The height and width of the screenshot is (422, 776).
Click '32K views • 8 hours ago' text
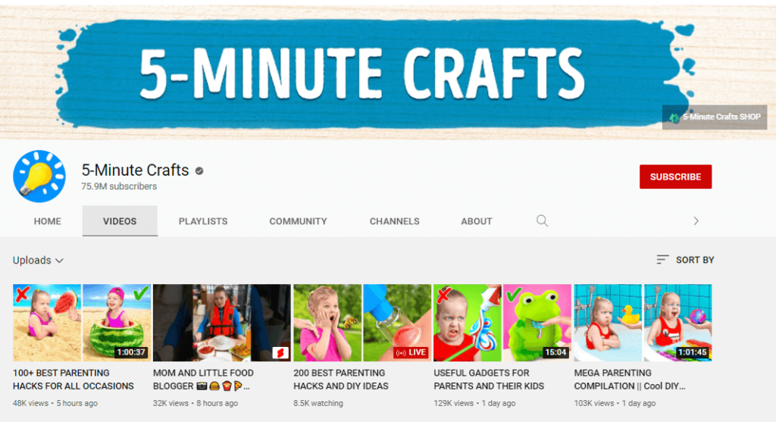coord(196,403)
